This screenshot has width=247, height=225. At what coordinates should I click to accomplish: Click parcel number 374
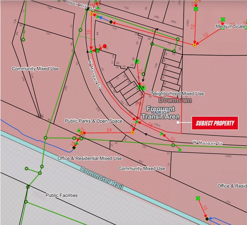tap(228, 202)
